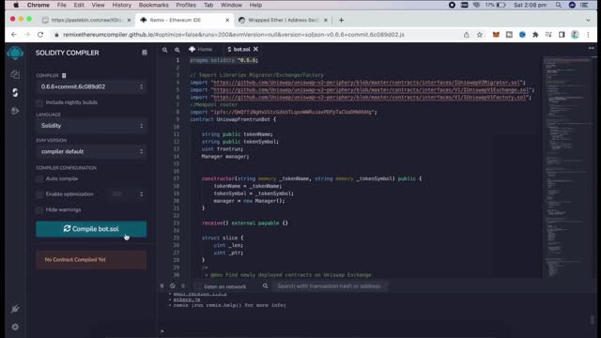Switch to the Home editor tab

(x=200, y=50)
